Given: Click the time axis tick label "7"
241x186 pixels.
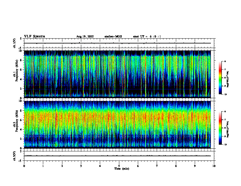Looking at the screenshot, I should tap(157, 166).
